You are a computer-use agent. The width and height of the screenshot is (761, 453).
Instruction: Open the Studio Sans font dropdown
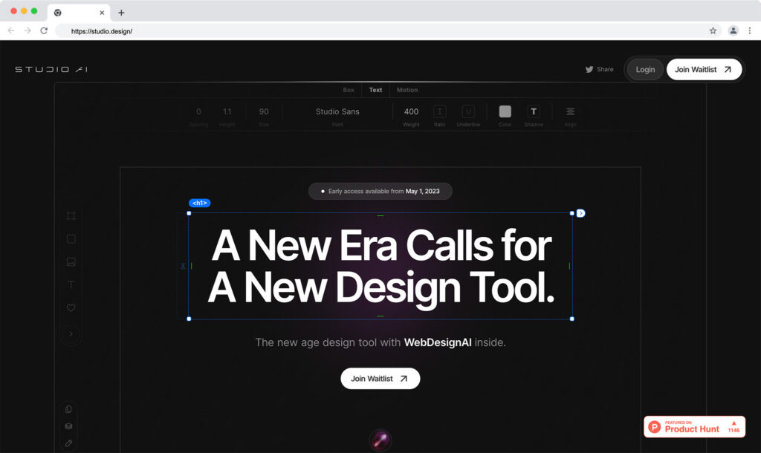coord(337,111)
